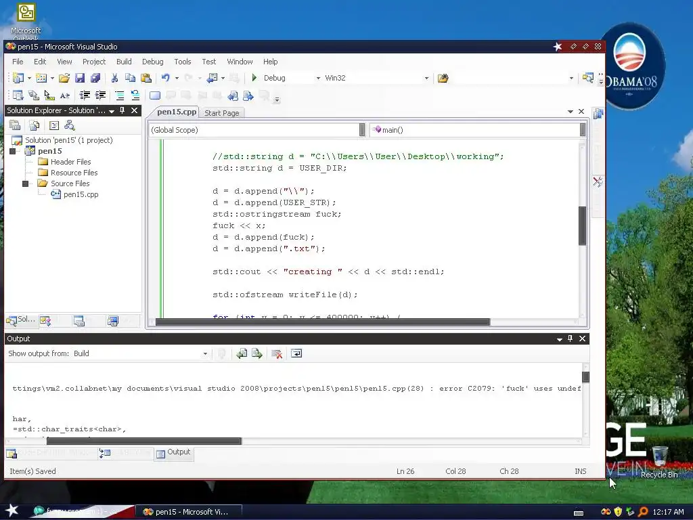Toggle the Output panel auto-hide pin

(570, 339)
